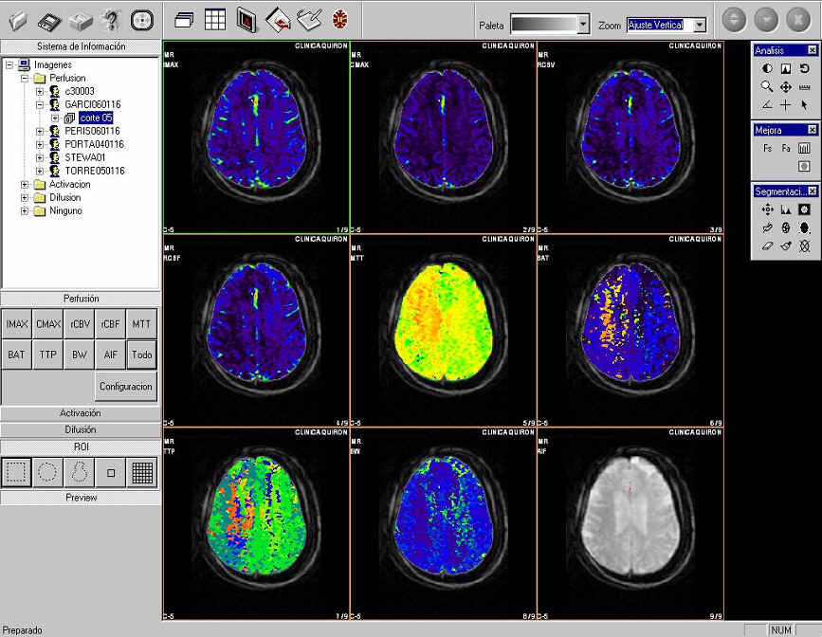This screenshot has height=637, width=822.
Task: Expand the PERIS060116 patient tree node
Action: (40, 131)
